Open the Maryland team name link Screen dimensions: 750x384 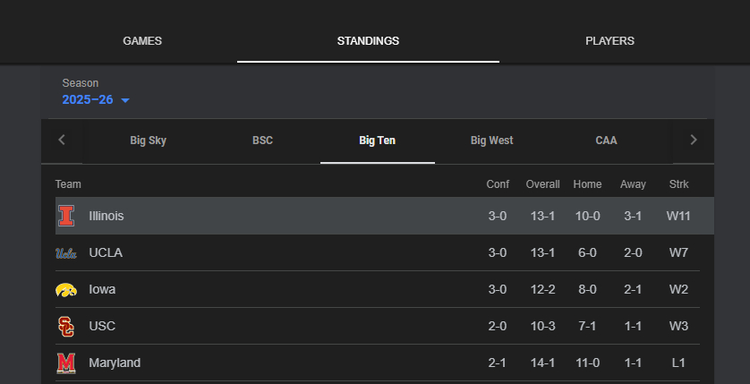click(115, 363)
